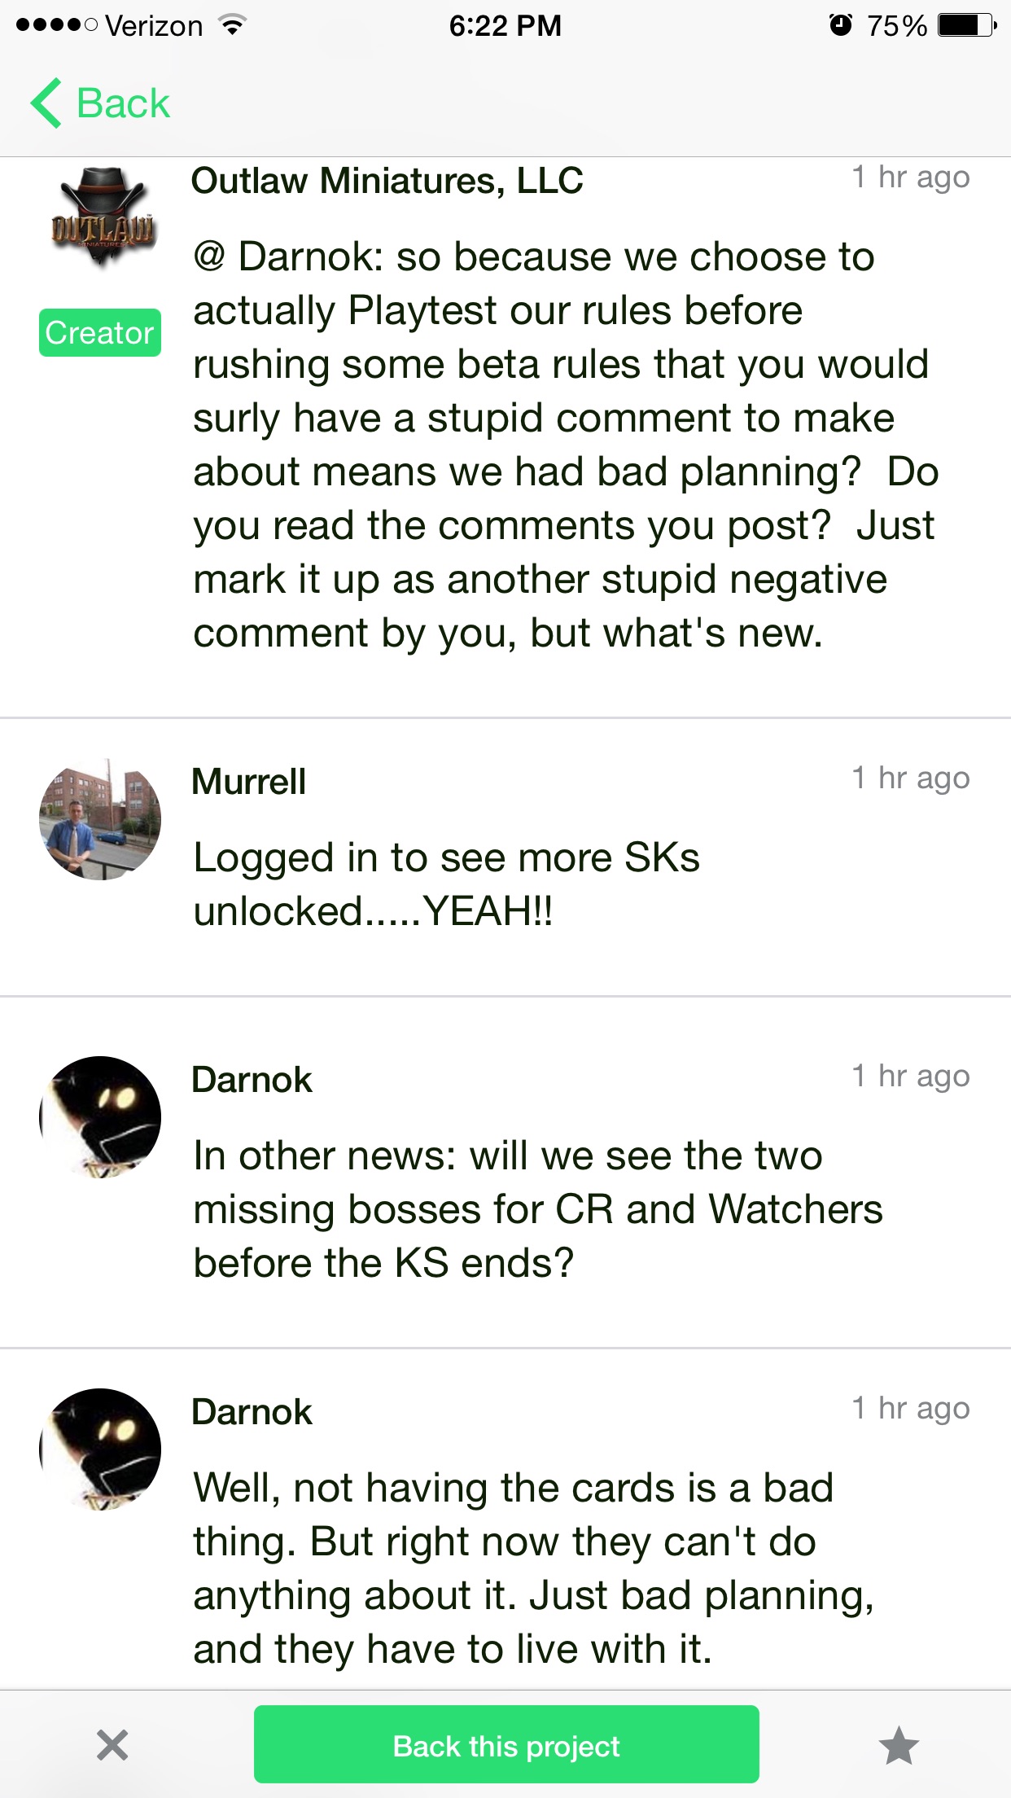Viewport: 1011px width, 1798px height.
Task: Open Outlaw Miniatures logo avatar
Action: [x=101, y=216]
